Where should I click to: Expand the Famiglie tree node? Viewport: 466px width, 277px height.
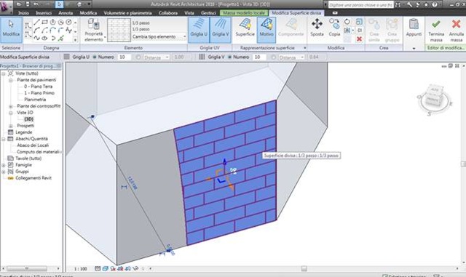coord(4,165)
